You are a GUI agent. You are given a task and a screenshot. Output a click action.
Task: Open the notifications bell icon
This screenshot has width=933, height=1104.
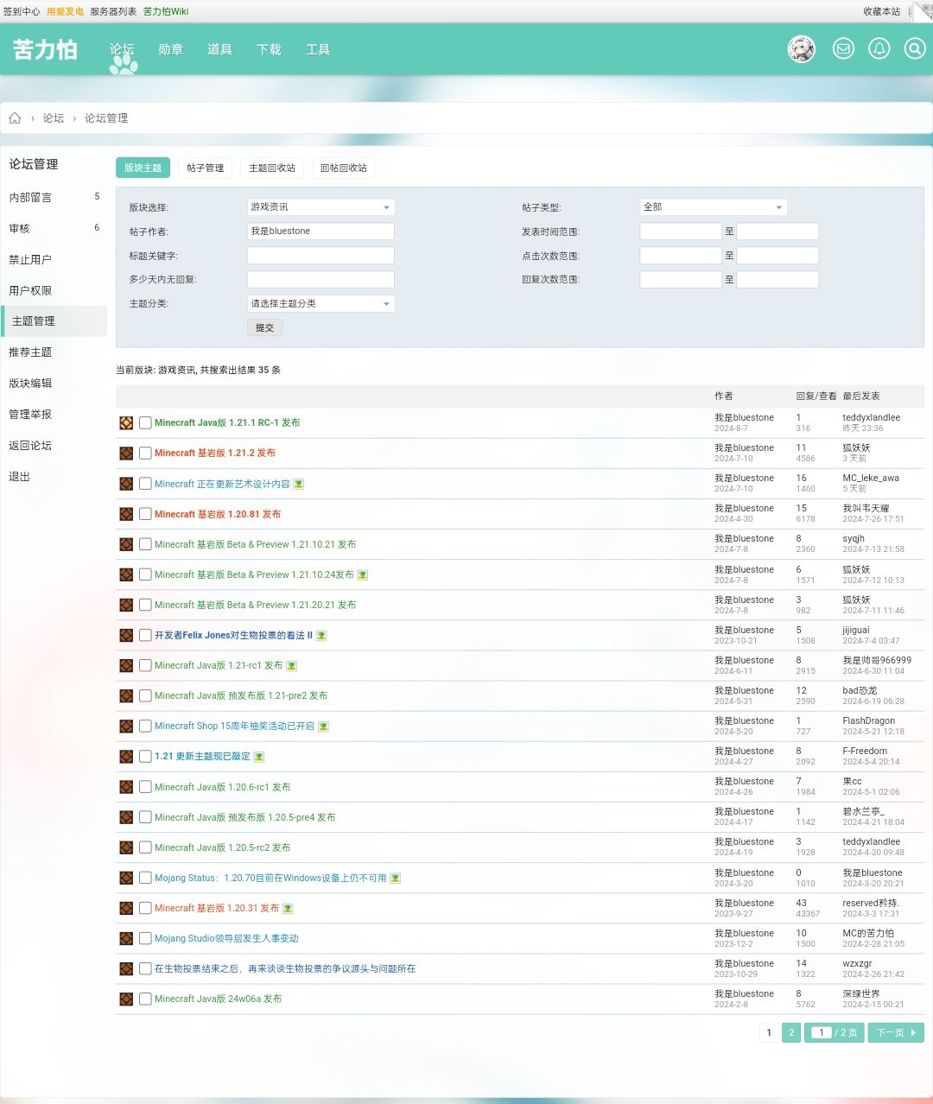pos(879,49)
